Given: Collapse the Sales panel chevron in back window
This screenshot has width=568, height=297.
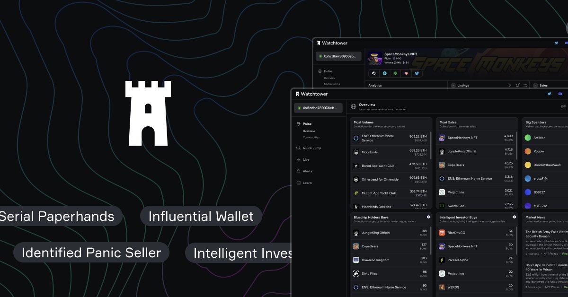Looking at the screenshot, I should pos(535,86).
